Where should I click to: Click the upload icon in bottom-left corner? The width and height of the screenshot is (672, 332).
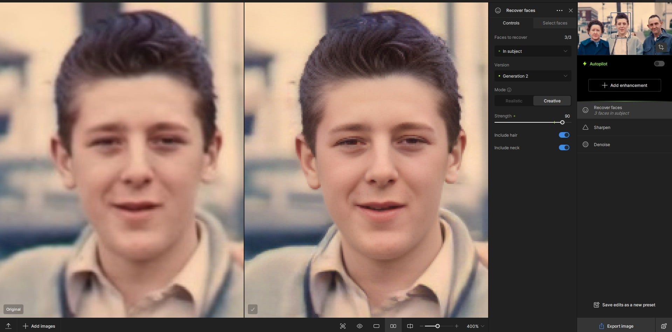8,326
